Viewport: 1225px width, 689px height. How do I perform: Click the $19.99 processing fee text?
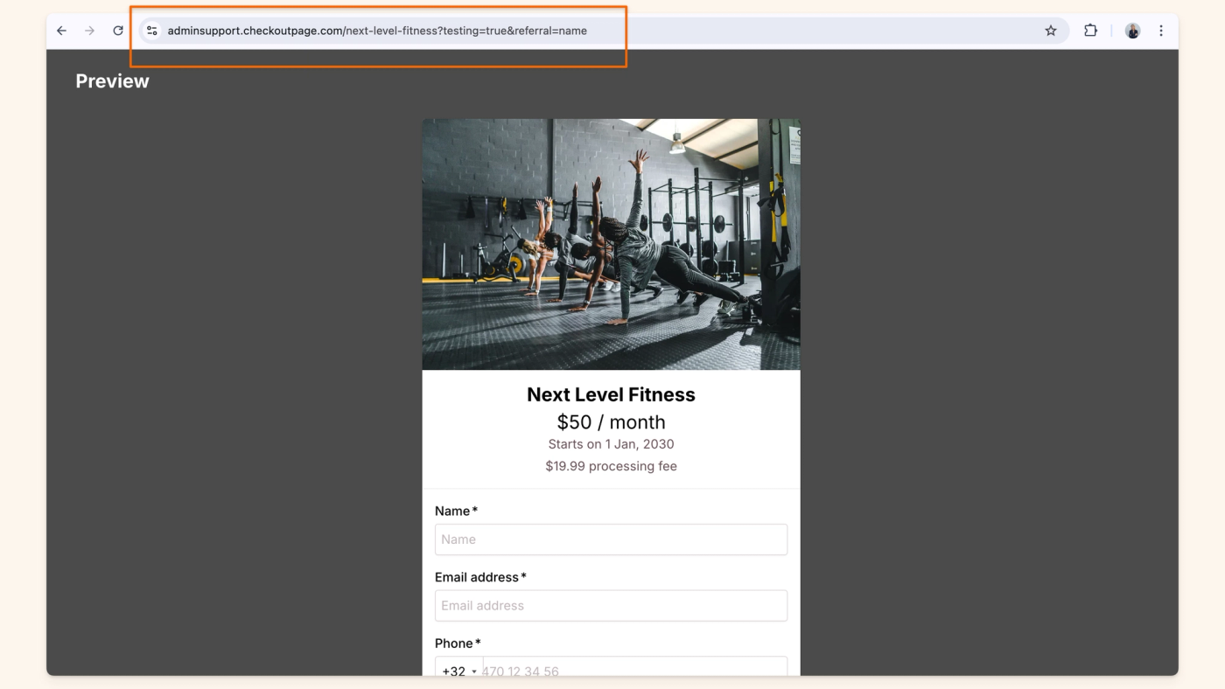[611, 466]
